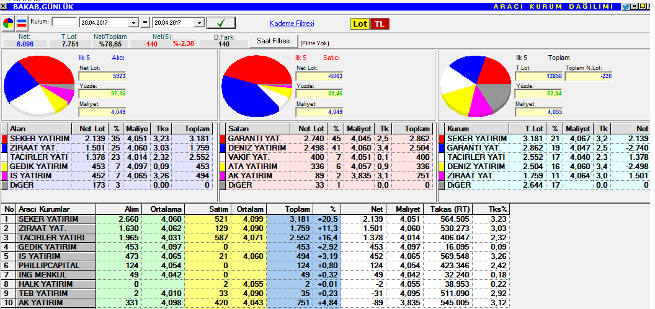Image resolution: width=655 pixels, height=309 pixels.
Task: Sort bottom table by Takas (RT) header
Action: point(447,209)
